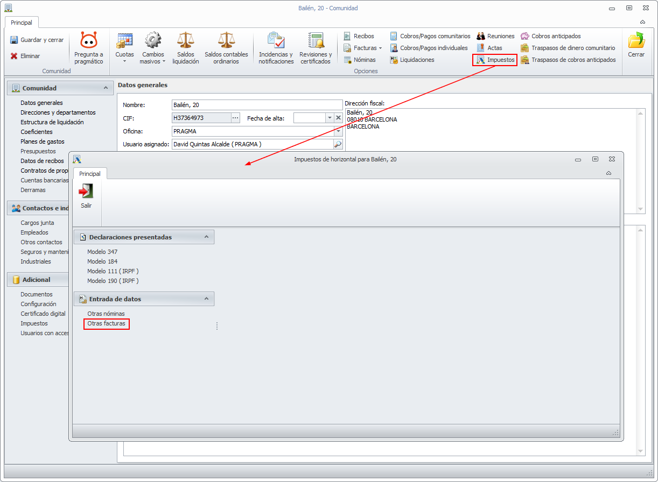This screenshot has height=482, width=658.
Task: Collapse Declaraciones presentadas section
Action: click(206, 237)
